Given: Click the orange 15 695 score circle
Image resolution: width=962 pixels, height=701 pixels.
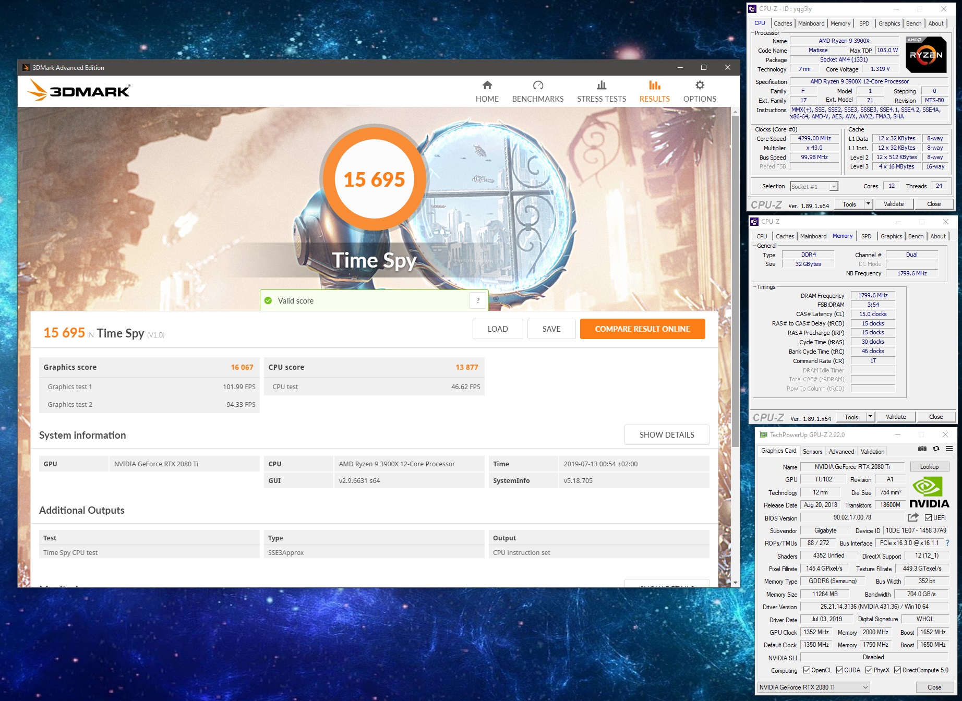Looking at the screenshot, I should (374, 179).
